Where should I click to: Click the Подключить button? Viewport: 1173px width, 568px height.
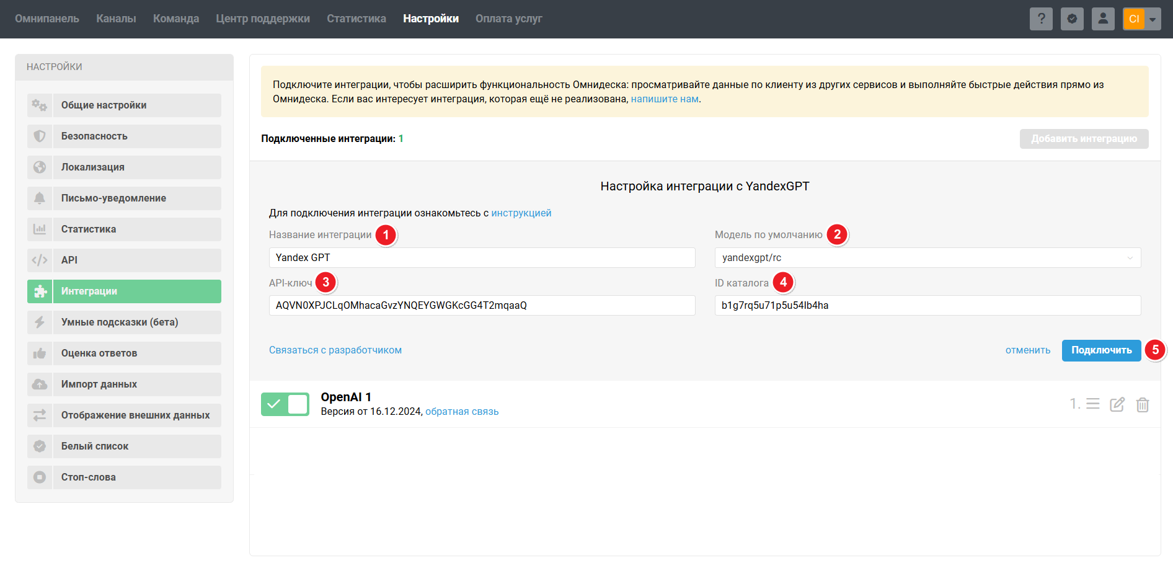click(x=1101, y=350)
